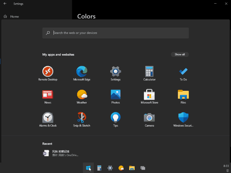Click the taskbar clock showing 8:33

pos(226,166)
